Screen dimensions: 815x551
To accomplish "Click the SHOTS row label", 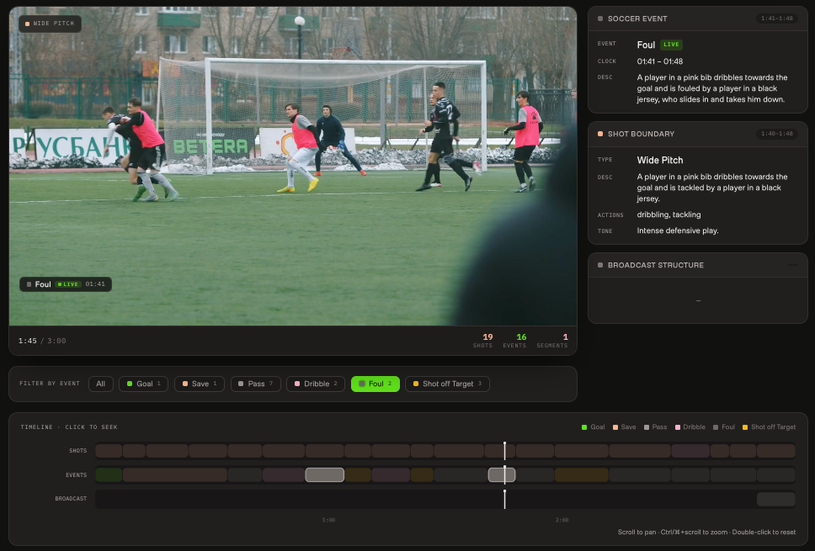I will [x=78, y=451].
